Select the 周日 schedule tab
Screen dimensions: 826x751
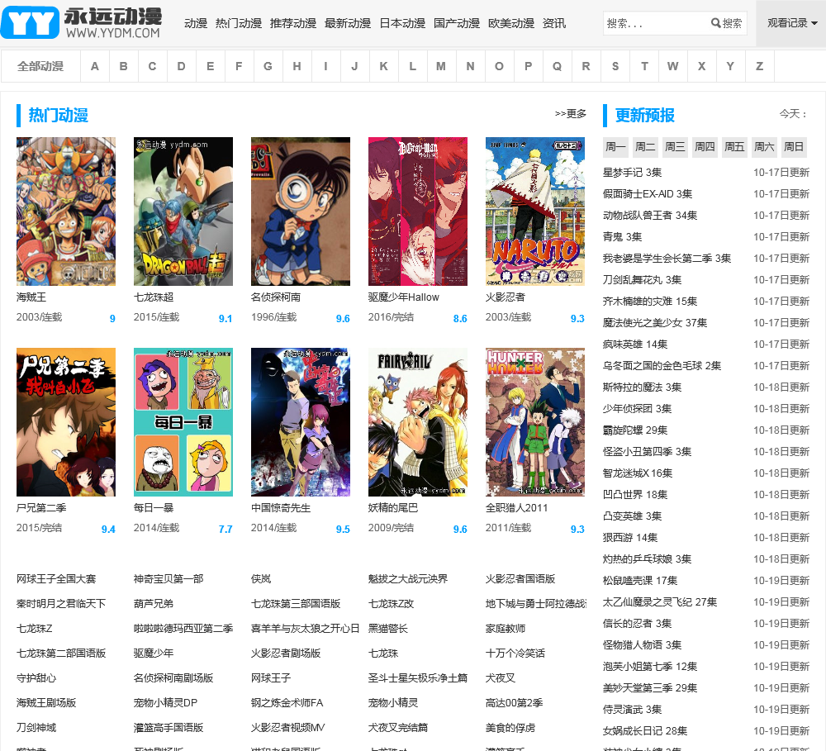click(x=794, y=146)
